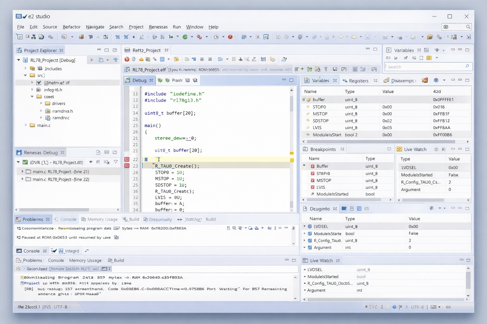Image resolution: width=487 pixels, height=324 pixels.
Task: Click the Renesas Debug view icon
Action: [19, 153]
